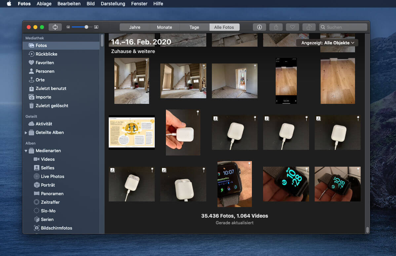Screen dimensions: 396x256
Task: Open Zuletzt gelöscht trash item
Action: click(x=52, y=106)
